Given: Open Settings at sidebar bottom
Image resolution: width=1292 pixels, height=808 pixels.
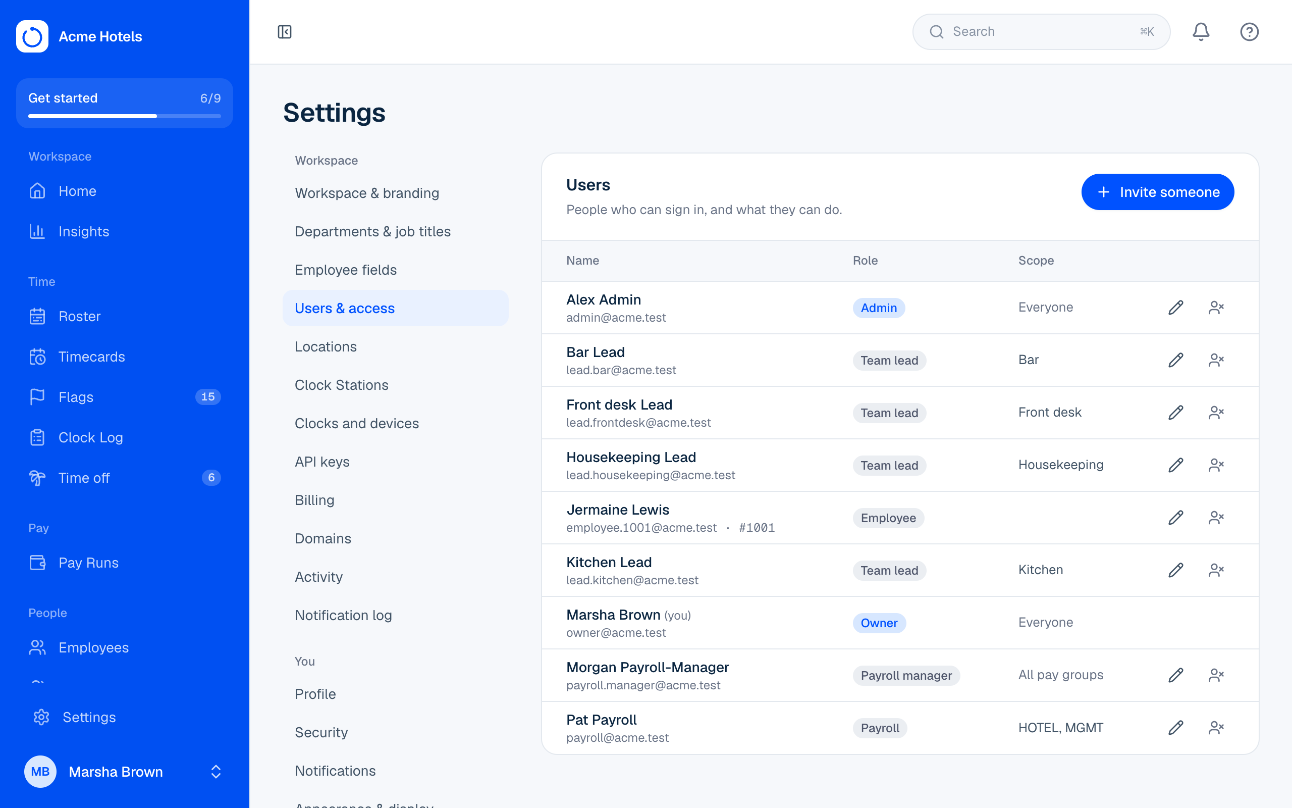Looking at the screenshot, I should [x=124, y=717].
